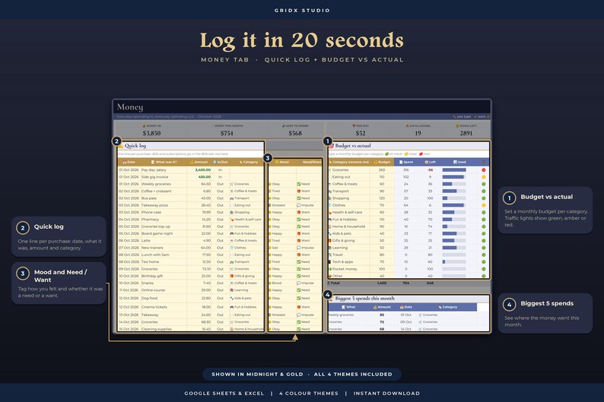
Task: Click the flame icon beside DAYS LOGGED
Action: coord(407,126)
